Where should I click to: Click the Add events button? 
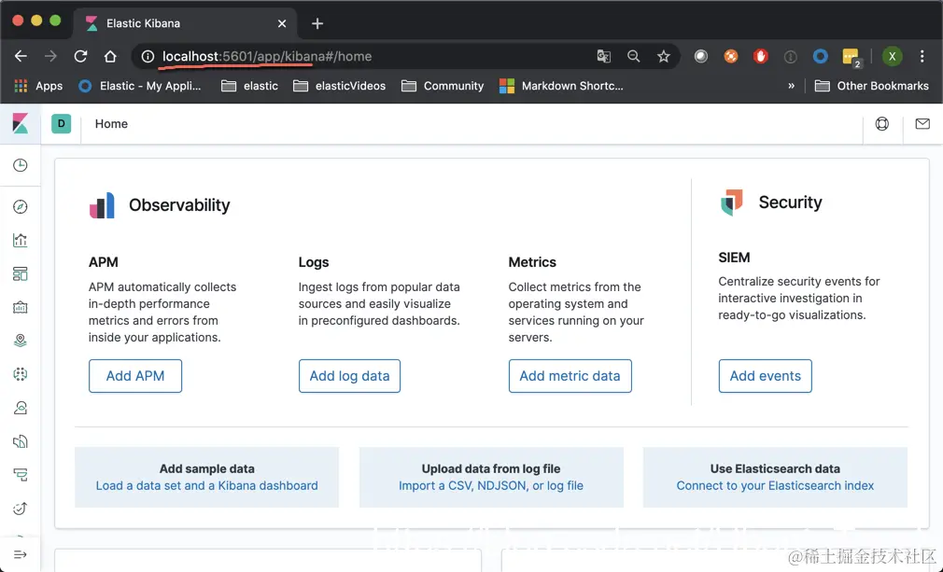pyautogui.click(x=765, y=376)
